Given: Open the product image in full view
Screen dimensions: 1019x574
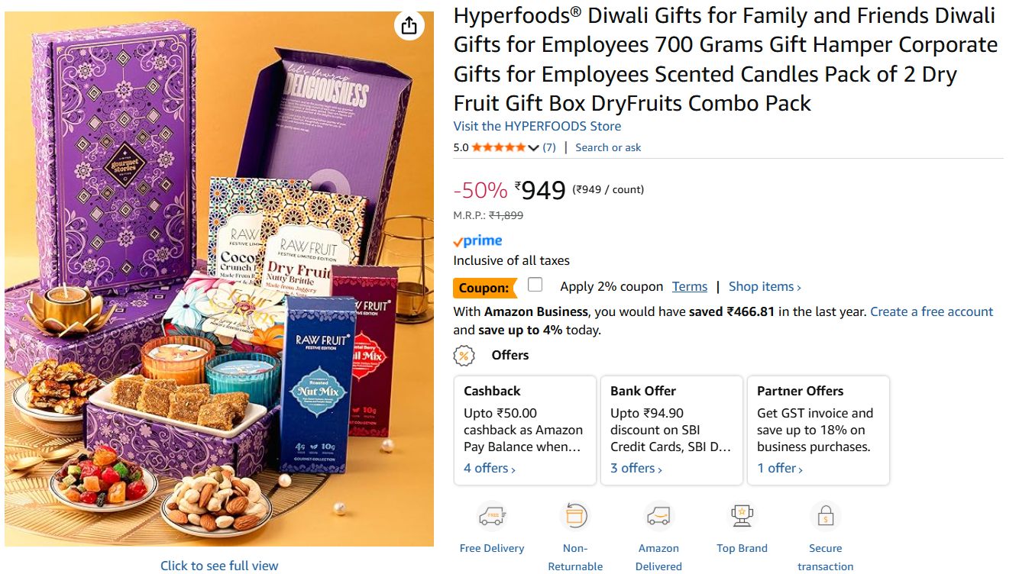Looking at the screenshot, I should (x=219, y=566).
